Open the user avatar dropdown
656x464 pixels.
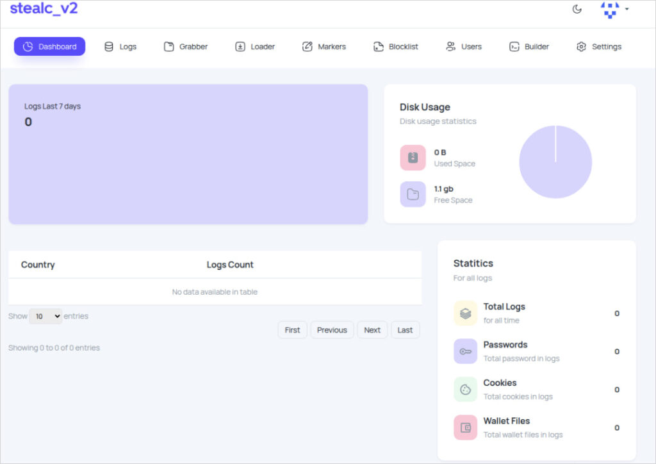point(610,10)
